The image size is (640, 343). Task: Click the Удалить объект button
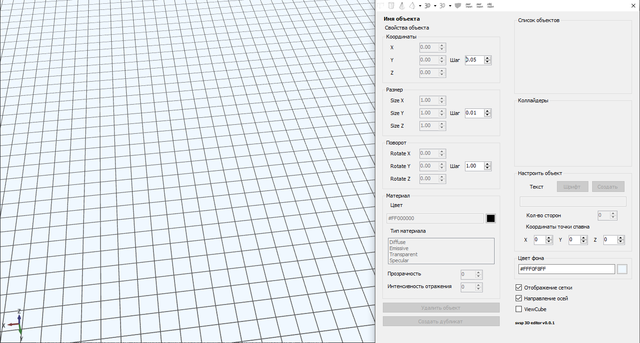[x=441, y=307]
